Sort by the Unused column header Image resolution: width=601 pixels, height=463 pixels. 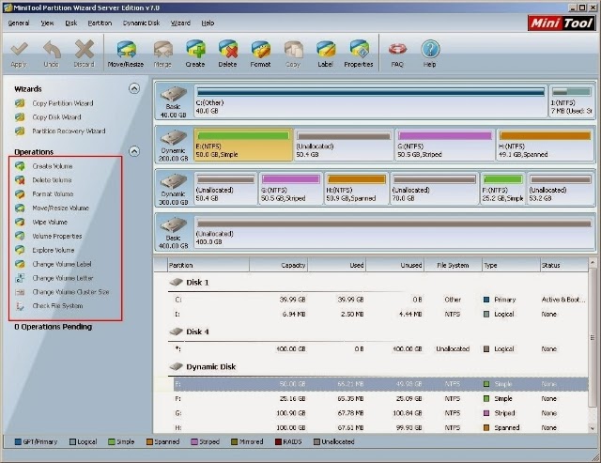395,265
